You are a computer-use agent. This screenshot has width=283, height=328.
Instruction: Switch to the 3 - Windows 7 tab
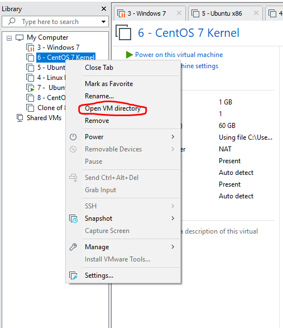[149, 13]
